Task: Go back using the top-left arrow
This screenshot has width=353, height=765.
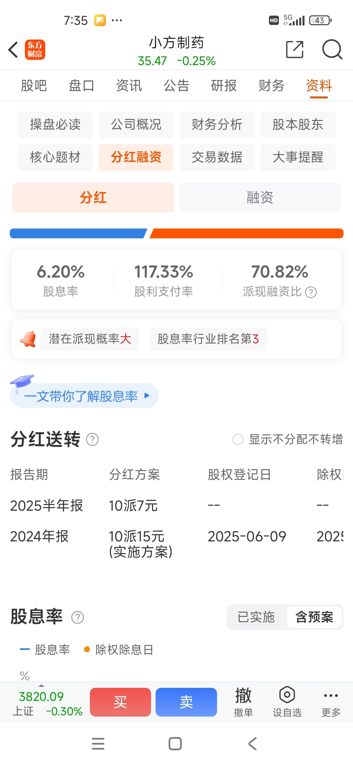Action: coord(13,50)
